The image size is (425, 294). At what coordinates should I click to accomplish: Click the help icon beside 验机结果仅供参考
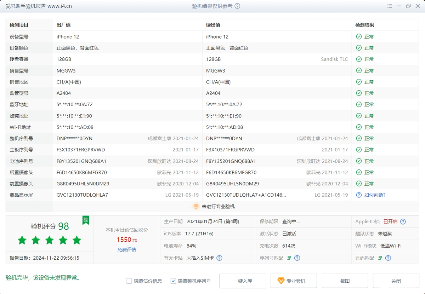(237, 6)
